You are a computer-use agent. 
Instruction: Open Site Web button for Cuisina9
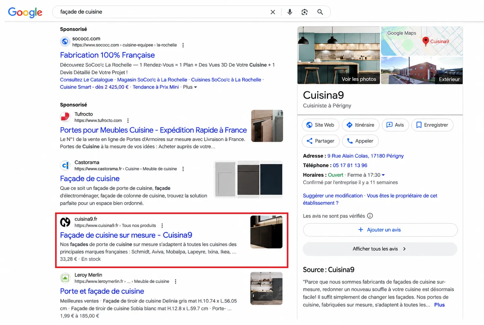pyautogui.click(x=320, y=125)
